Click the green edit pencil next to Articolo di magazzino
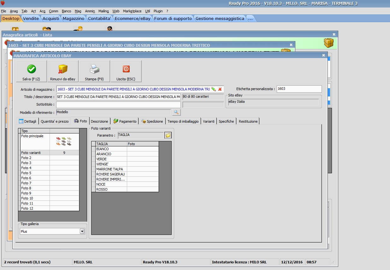390x270 pixels. 214,89
